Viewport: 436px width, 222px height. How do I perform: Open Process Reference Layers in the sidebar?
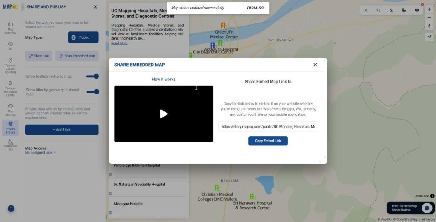point(10,88)
